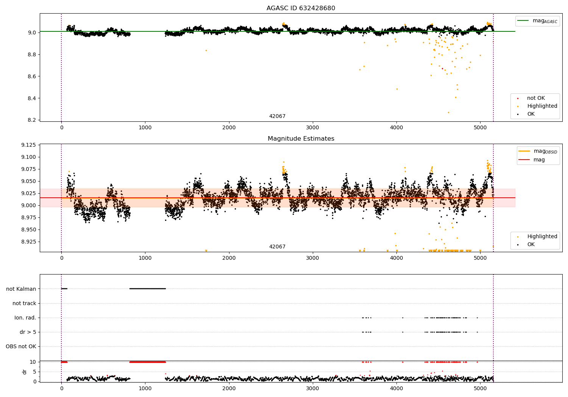Viewport: 568px width, 397px height.
Task: Click x-tick 3000 under the AGASC ID plot
Action: [313, 128]
